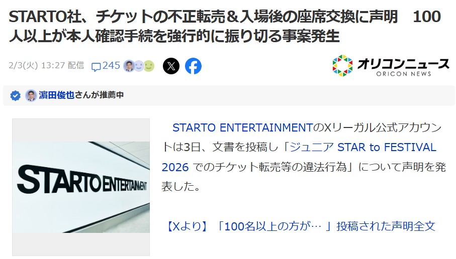Click the オリコンニュース text logo
The image size is (456, 259).
click(404, 66)
